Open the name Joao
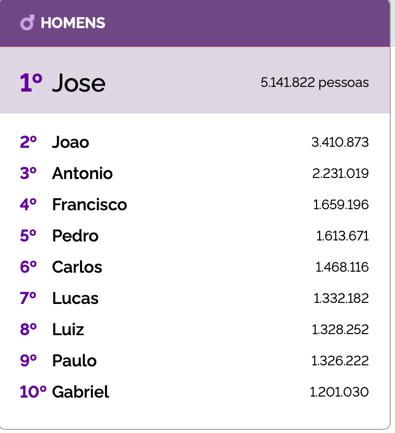 pyautogui.click(x=71, y=142)
